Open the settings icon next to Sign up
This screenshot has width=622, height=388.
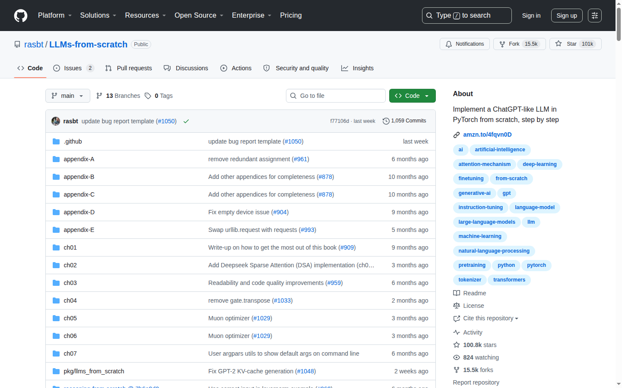point(595,16)
